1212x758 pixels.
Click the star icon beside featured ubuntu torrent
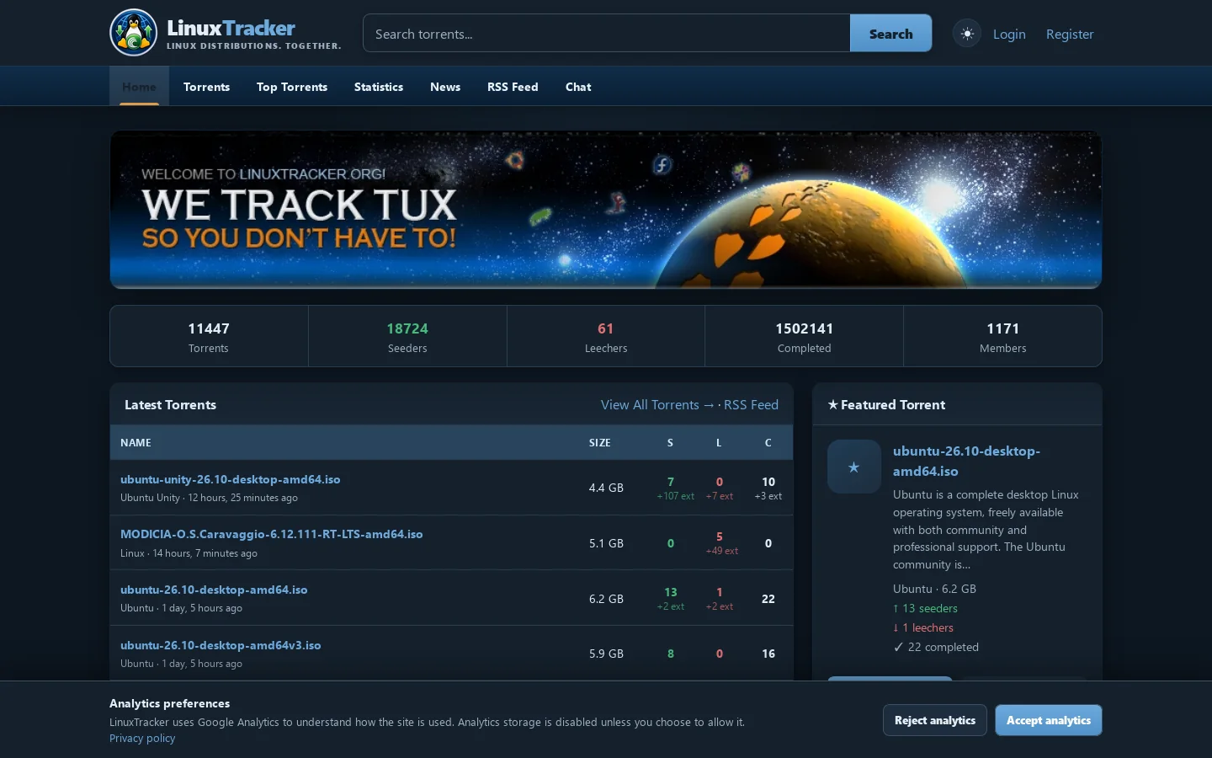coord(854,467)
